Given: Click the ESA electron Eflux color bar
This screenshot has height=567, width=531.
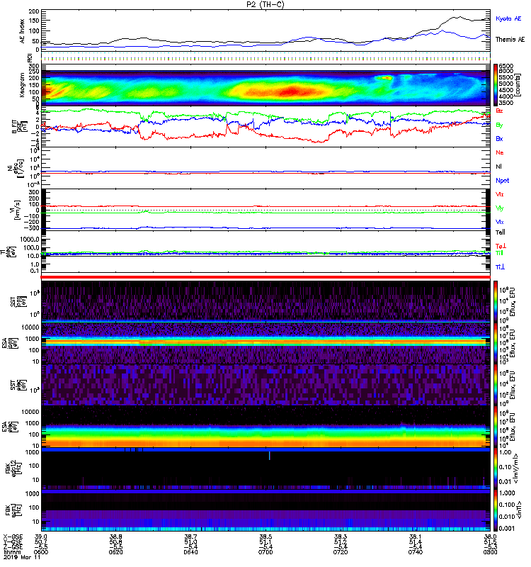Looking at the screenshot, I should pyautogui.click(x=496, y=427).
